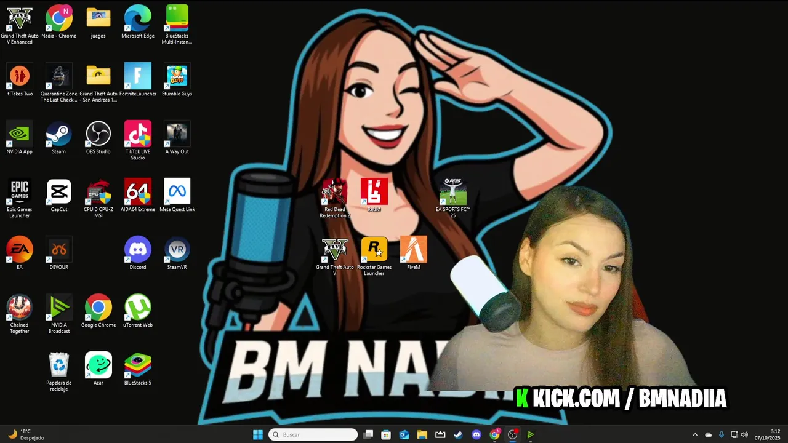Select the Steam desktop shortcut
This screenshot has width=788, height=443.
tap(59, 138)
